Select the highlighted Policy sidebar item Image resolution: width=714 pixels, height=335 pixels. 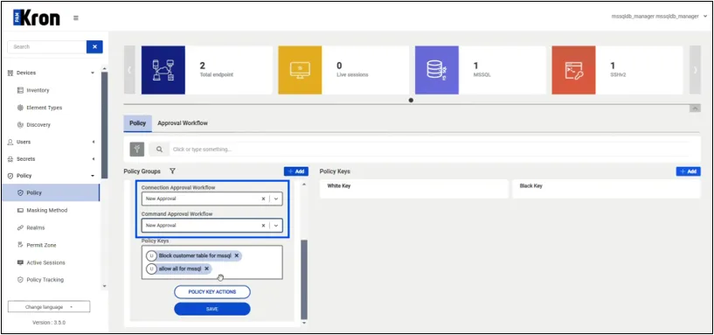pos(51,192)
